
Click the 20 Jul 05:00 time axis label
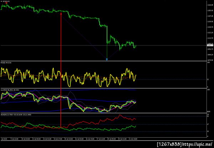pyautogui.click(x=112, y=139)
